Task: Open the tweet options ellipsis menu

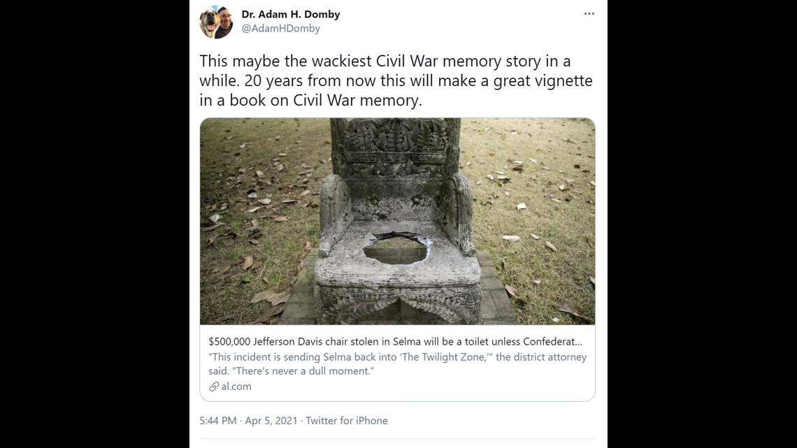Action: pos(589,13)
